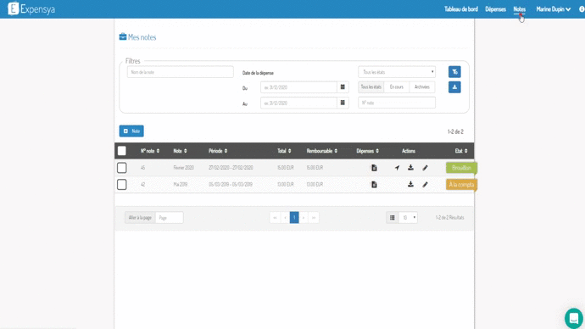Toggle the select-all checkbox in table header
The height and width of the screenshot is (329, 585).
pyautogui.click(x=121, y=151)
